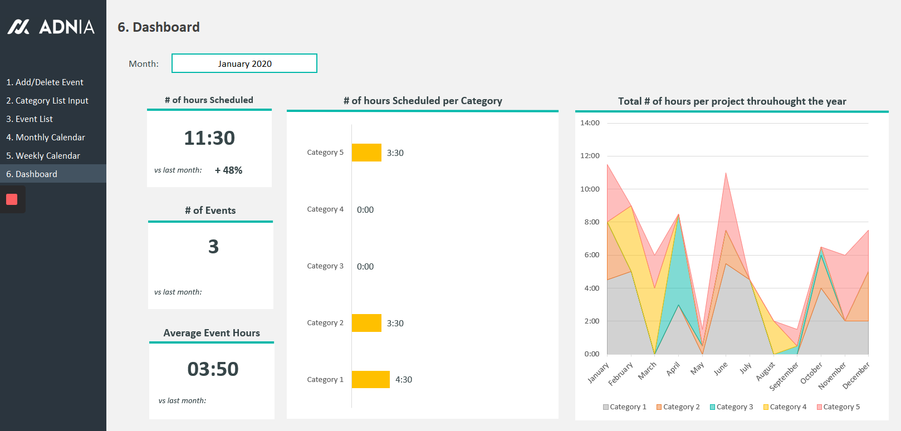Click the 11:30 hours scheduled value

pos(209,138)
